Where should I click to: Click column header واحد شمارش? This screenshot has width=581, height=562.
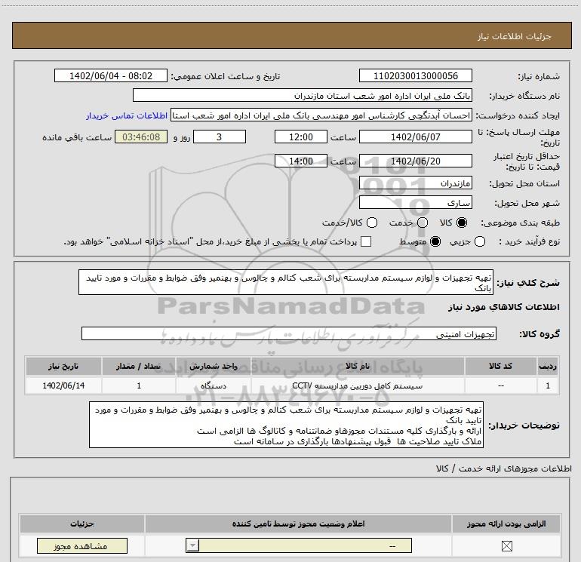pos(214,366)
